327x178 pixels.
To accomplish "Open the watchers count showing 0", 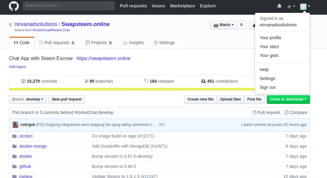I will [x=241, y=25].
